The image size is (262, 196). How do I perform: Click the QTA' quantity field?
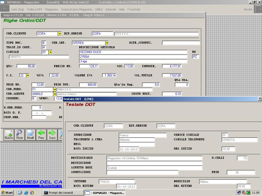[26, 66]
